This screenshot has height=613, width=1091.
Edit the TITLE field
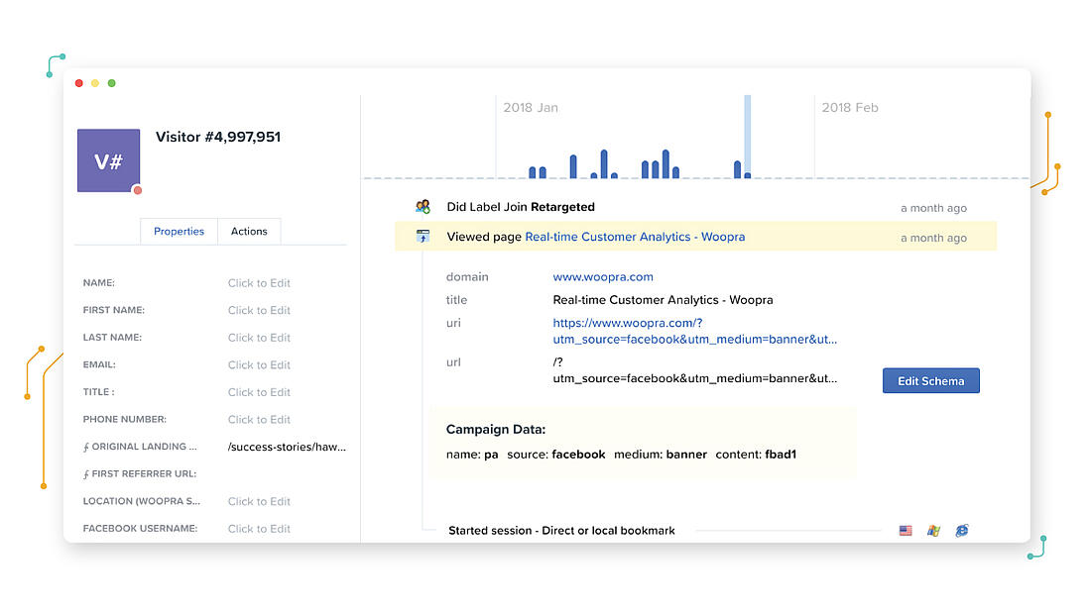click(x=259, y=392)
